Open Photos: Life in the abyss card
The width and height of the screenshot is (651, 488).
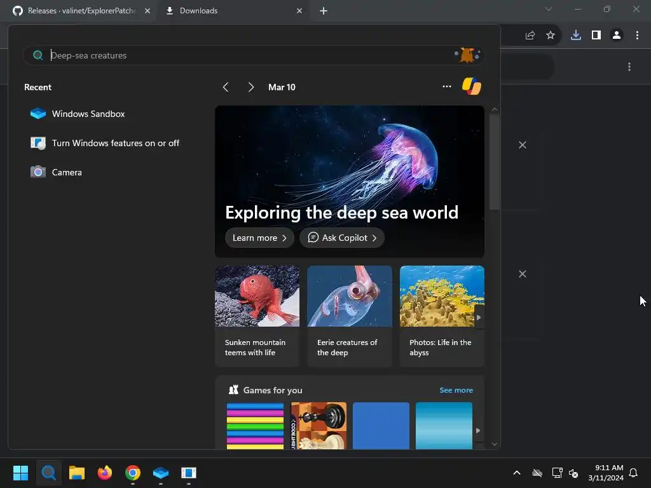coord(442,316)
